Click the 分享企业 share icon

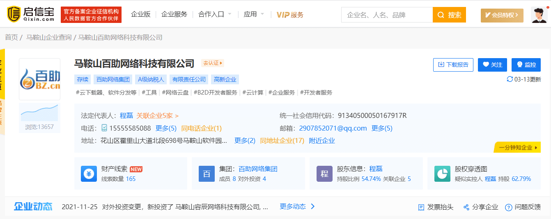466,207
